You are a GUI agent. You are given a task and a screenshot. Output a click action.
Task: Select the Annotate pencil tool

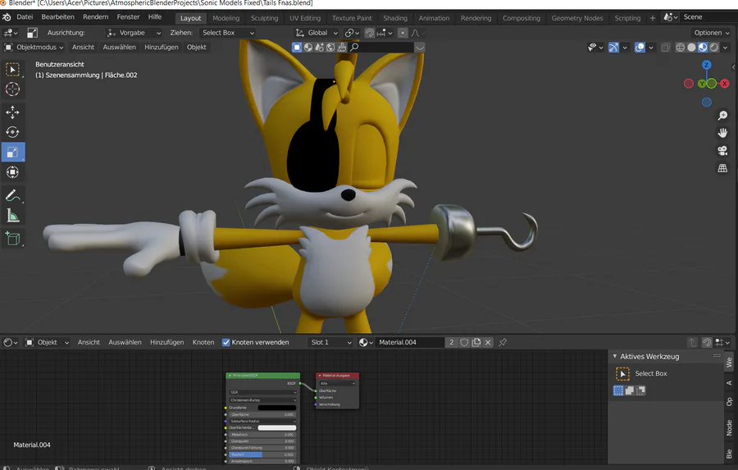click(x=12, y=195)
